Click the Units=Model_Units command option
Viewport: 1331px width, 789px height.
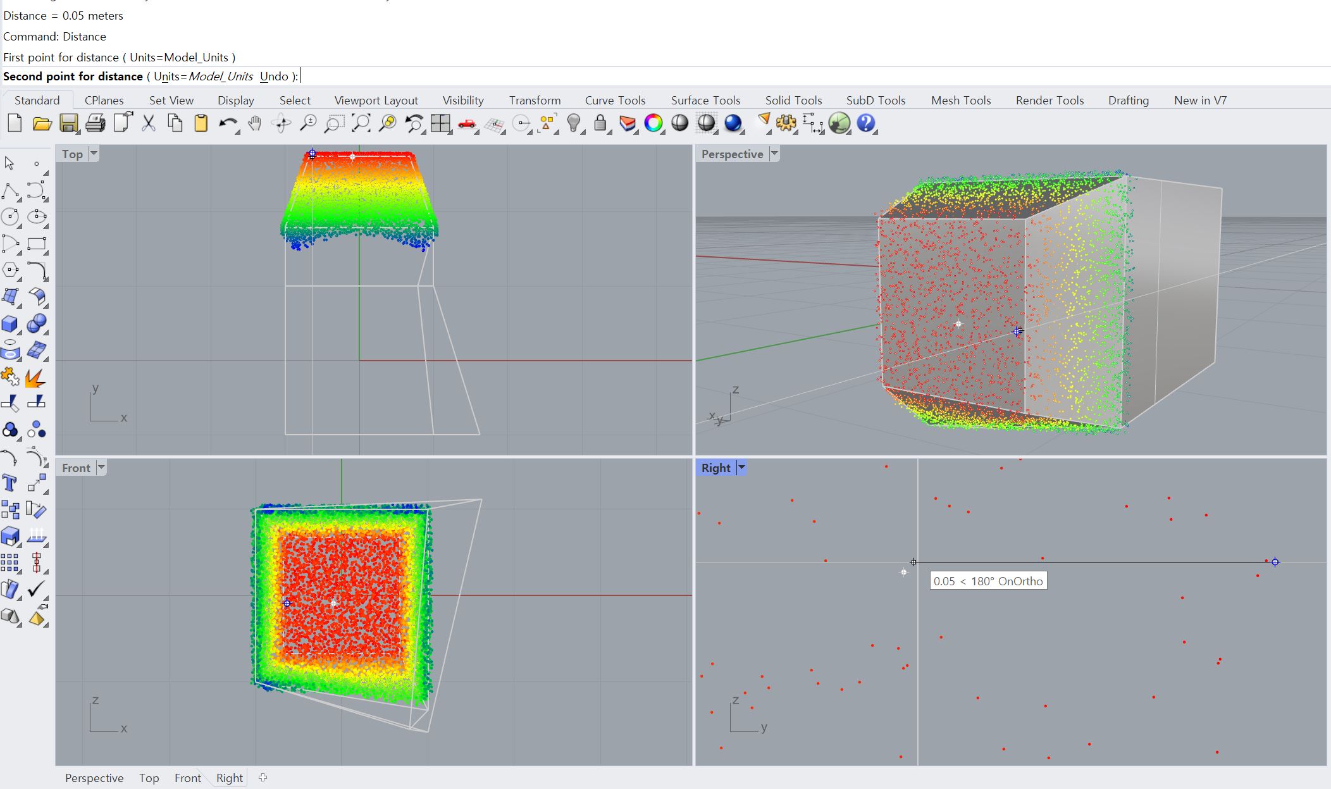tap(203, 77)
